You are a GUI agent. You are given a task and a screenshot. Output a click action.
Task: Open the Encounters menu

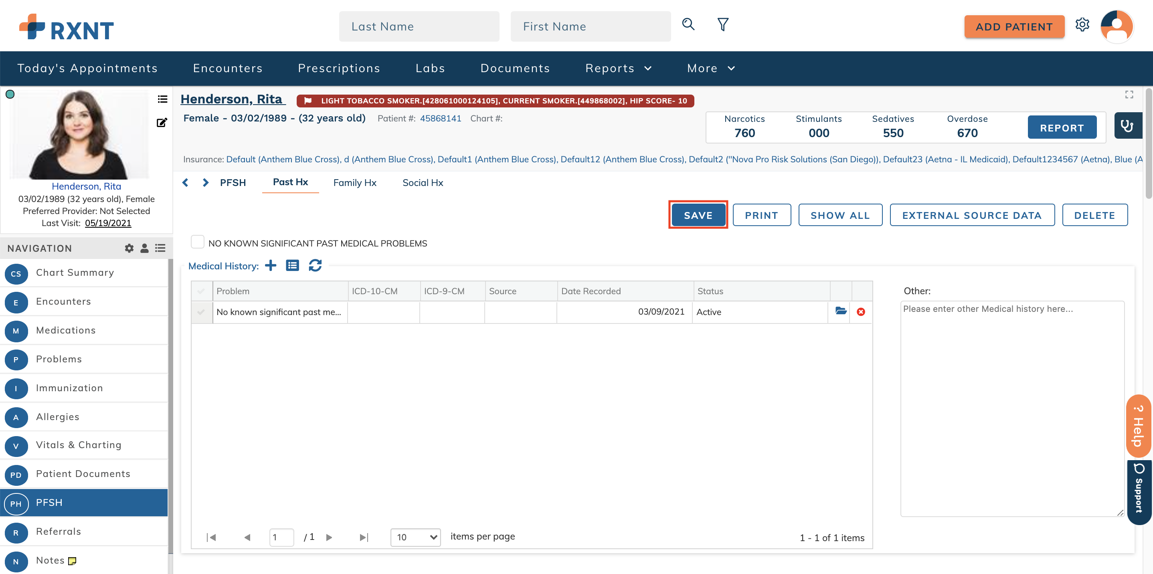(x=228, y=68)
